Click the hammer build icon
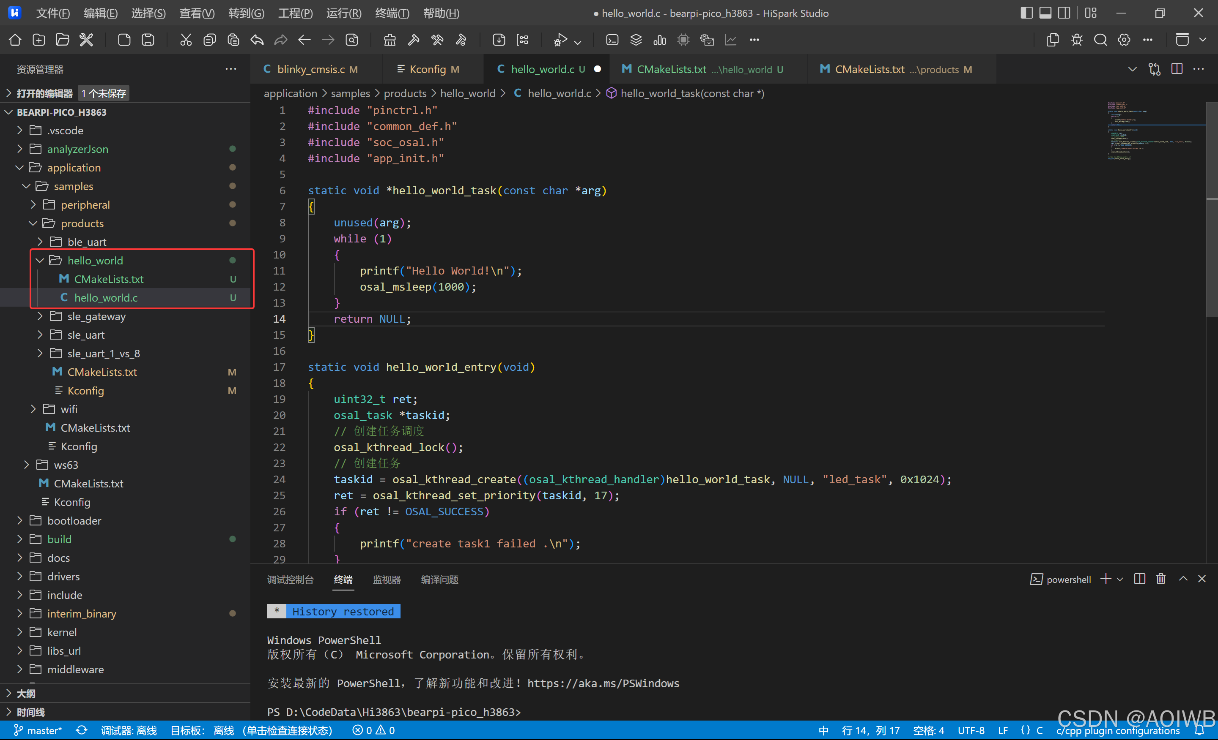1218x740 pixels. (413, 40)
